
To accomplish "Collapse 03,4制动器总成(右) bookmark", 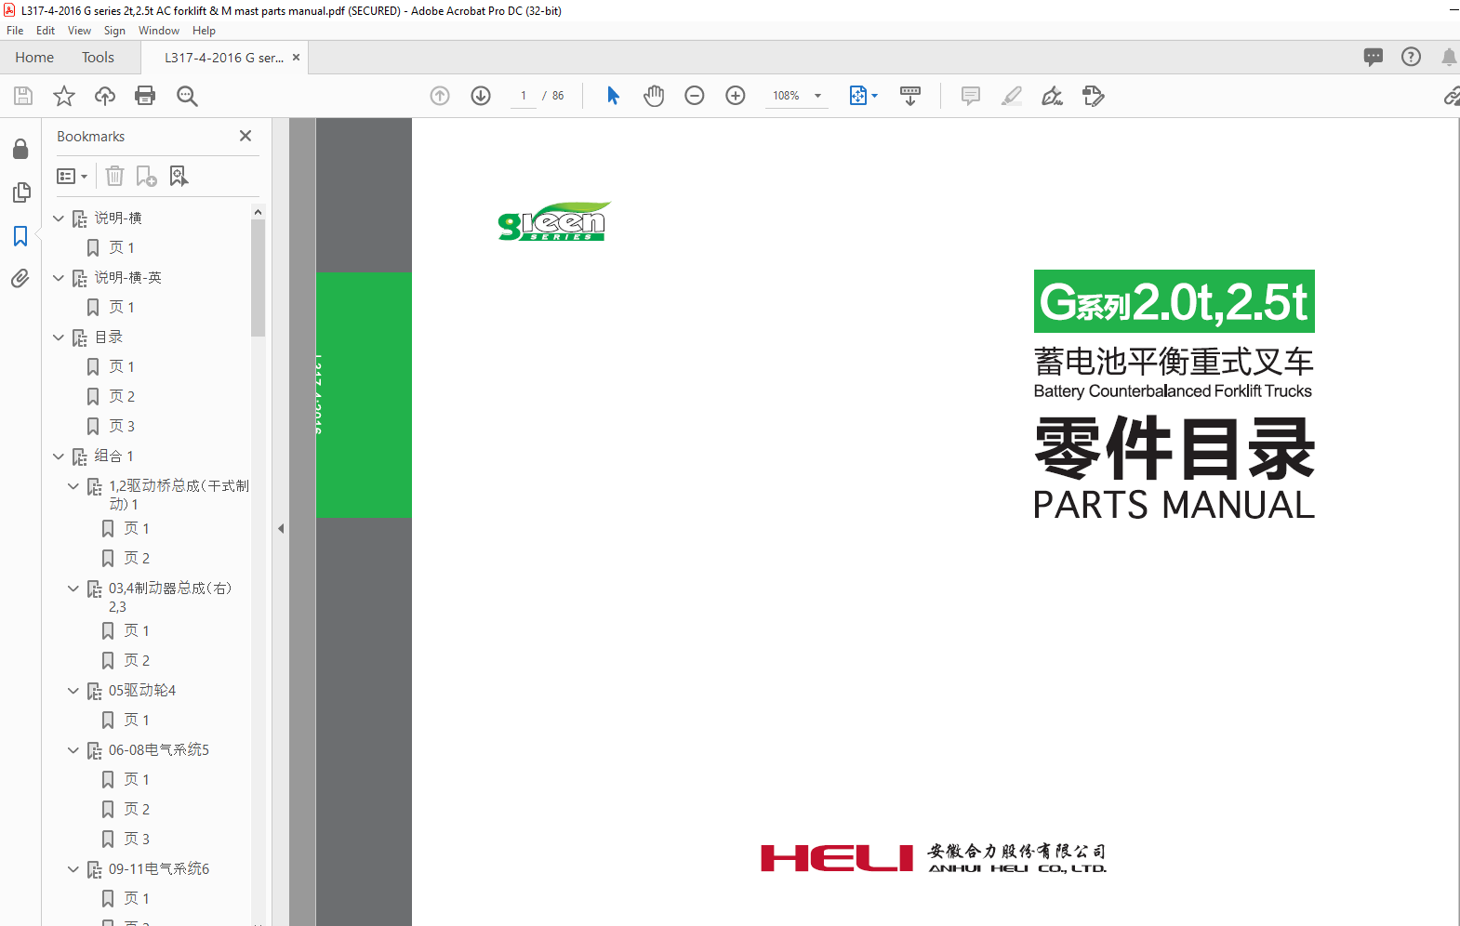I will pyautogui.click(x=73, y=589).
